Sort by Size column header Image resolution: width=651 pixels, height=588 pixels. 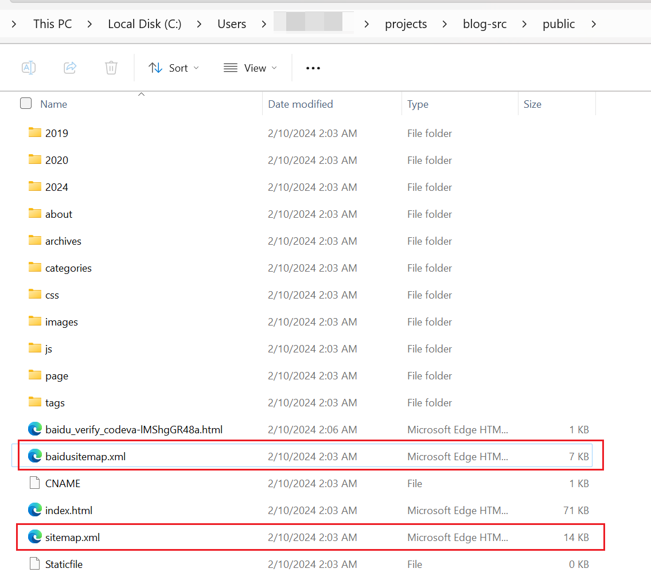[x=532, y=104]
